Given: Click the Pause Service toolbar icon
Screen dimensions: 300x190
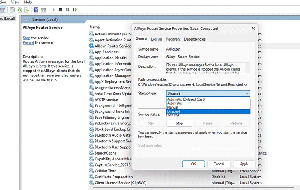Looking at the screenshot, I should 68,10.
